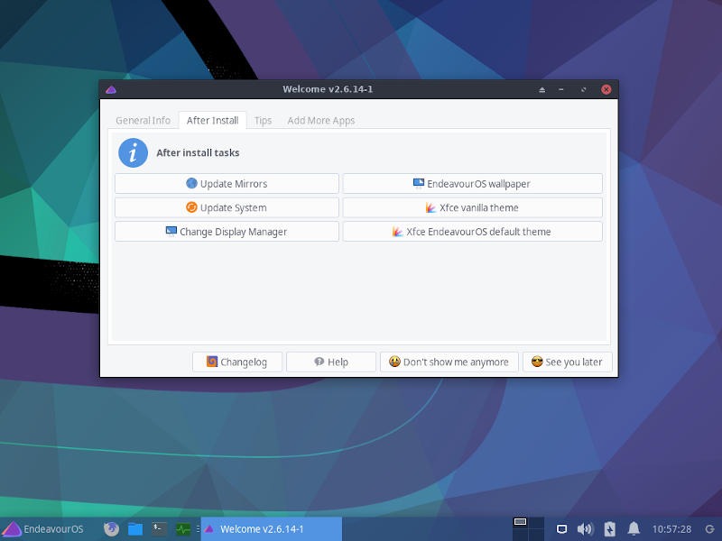Click the volume icon in the system tray
Viewport: 722px width, 541px height.
[585, 528]
